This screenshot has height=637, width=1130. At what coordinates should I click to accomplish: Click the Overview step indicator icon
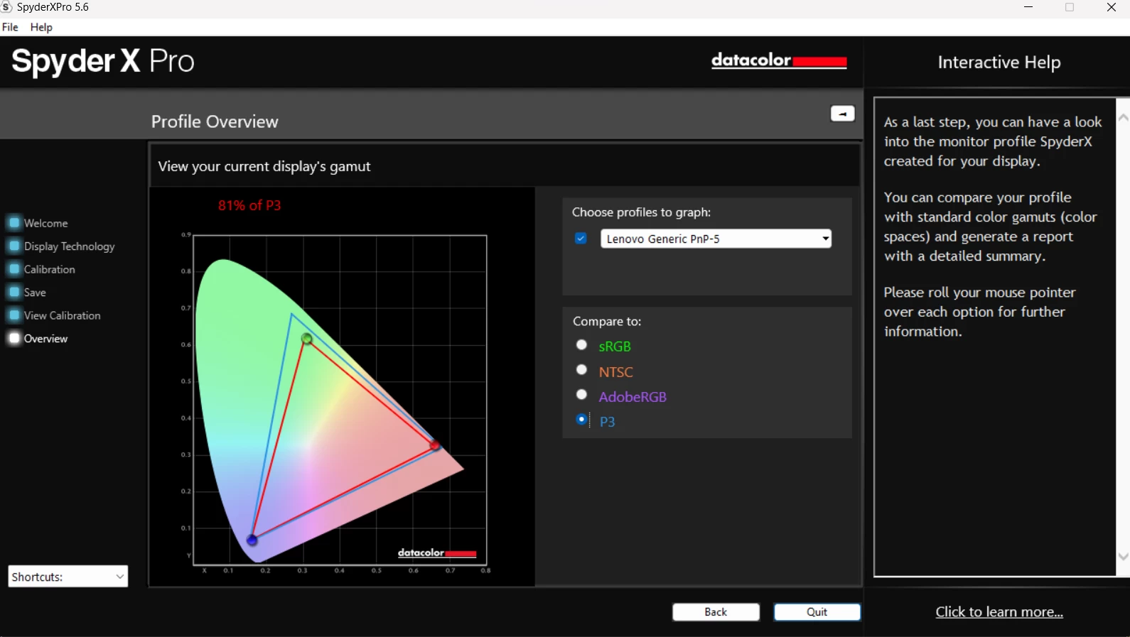click(14, 338)
